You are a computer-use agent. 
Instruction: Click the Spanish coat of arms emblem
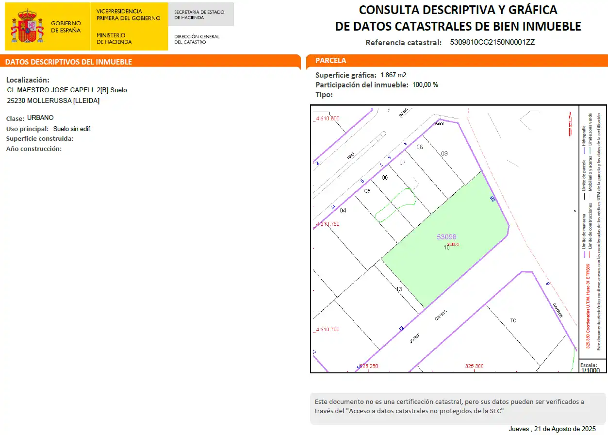pos(27,27)
